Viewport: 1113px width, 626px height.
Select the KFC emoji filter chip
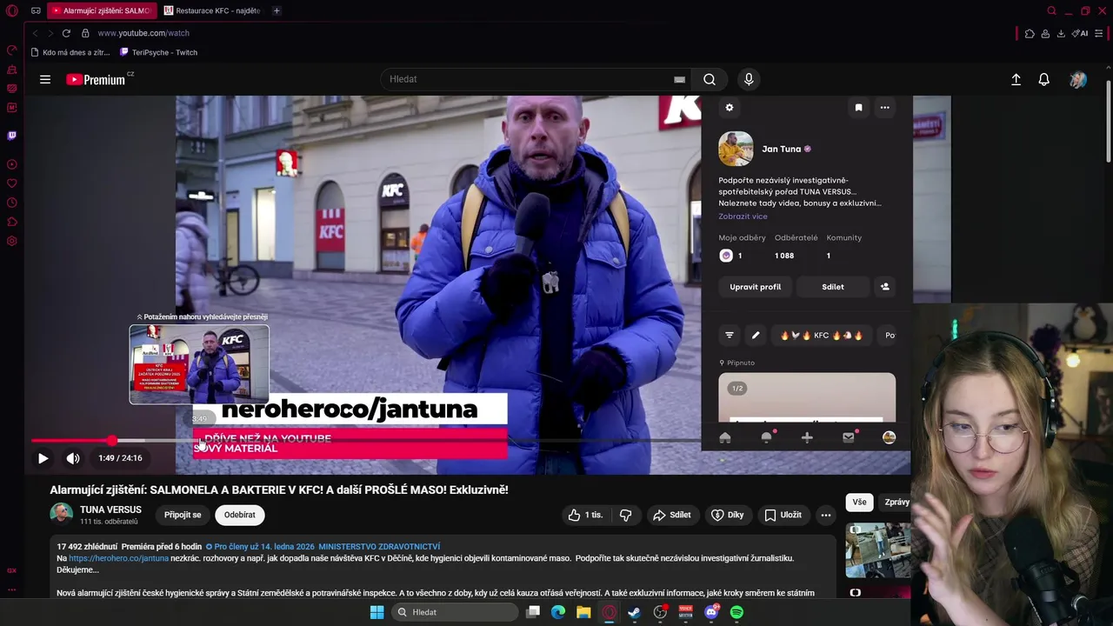(822, 335)
